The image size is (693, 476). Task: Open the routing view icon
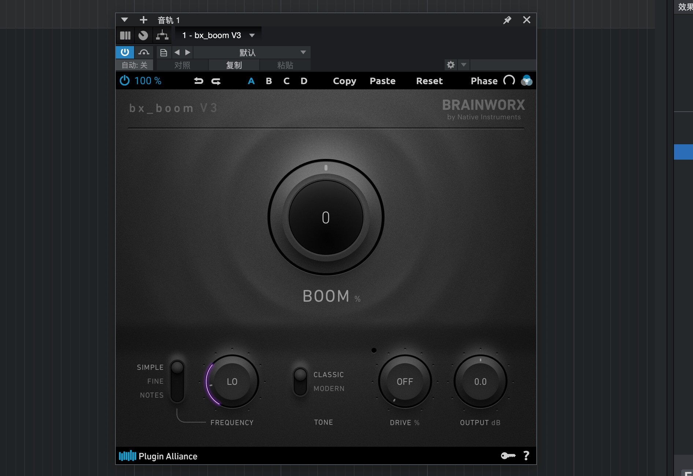(162, 36)
